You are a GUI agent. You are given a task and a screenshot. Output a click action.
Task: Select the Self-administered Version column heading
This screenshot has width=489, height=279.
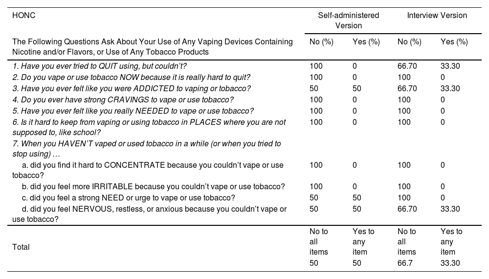pyautogui.click(x=348, y=20)
